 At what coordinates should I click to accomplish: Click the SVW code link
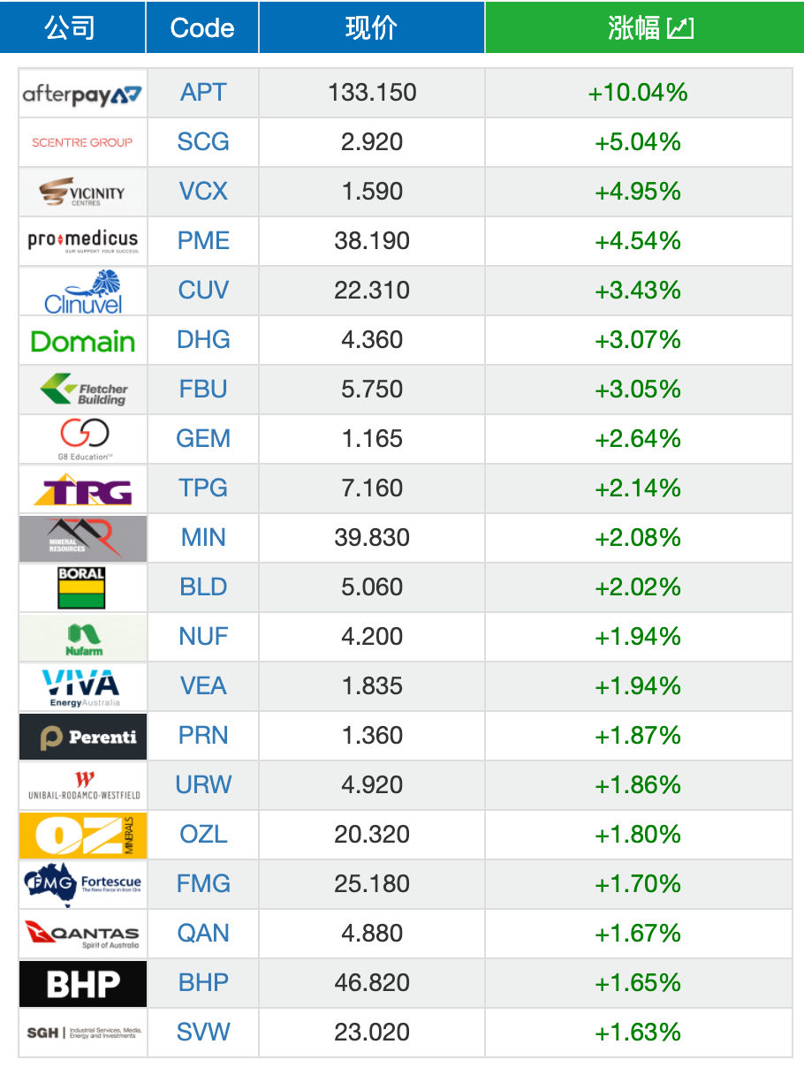point(203,1033)
